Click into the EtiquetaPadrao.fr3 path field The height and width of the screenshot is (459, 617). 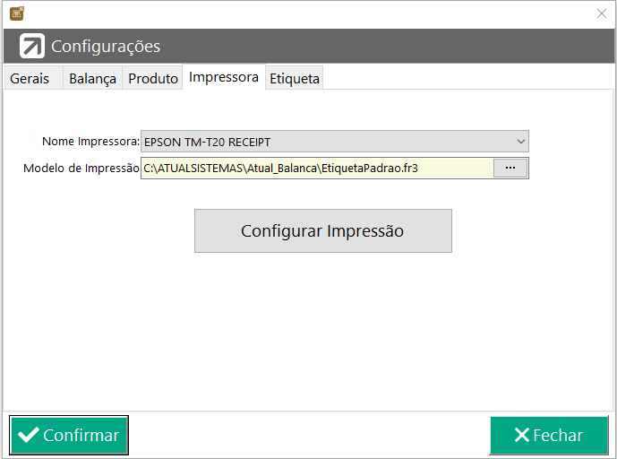click(317, 169)
